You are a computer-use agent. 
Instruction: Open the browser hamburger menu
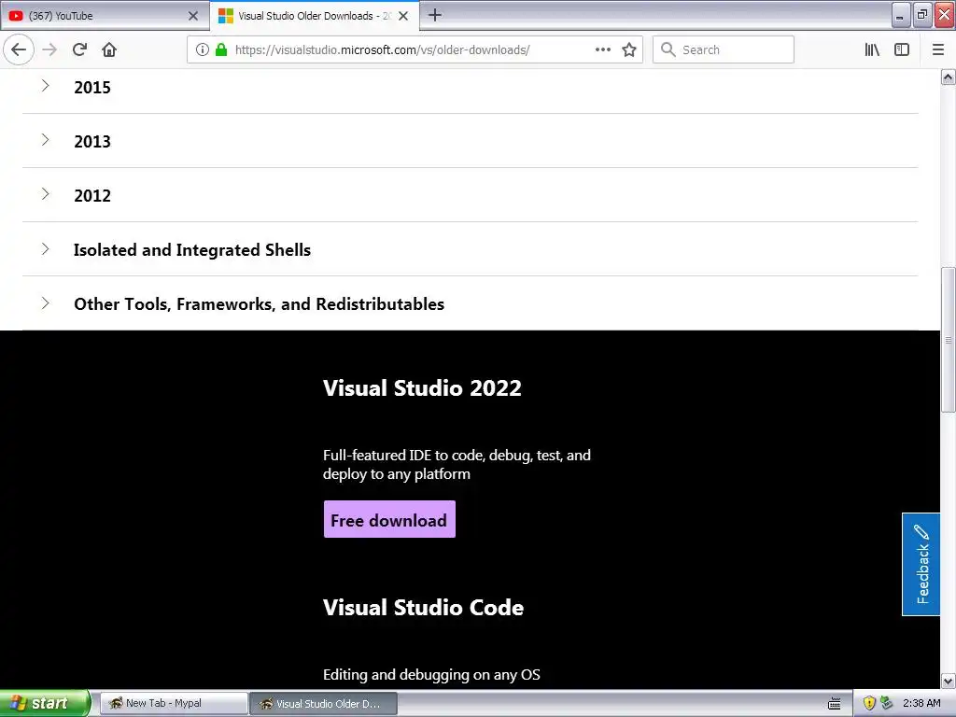pos(937,49)
